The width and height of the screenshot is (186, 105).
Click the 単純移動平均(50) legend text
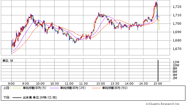(115, 88)
